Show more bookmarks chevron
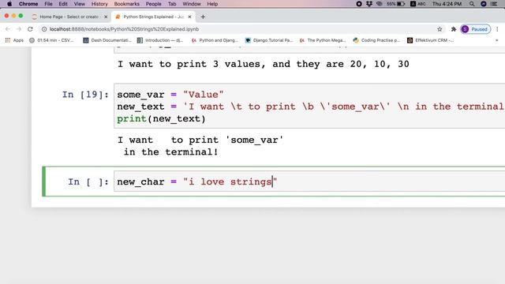The width and height of the screenshot is (505, 284). point(496,40)
